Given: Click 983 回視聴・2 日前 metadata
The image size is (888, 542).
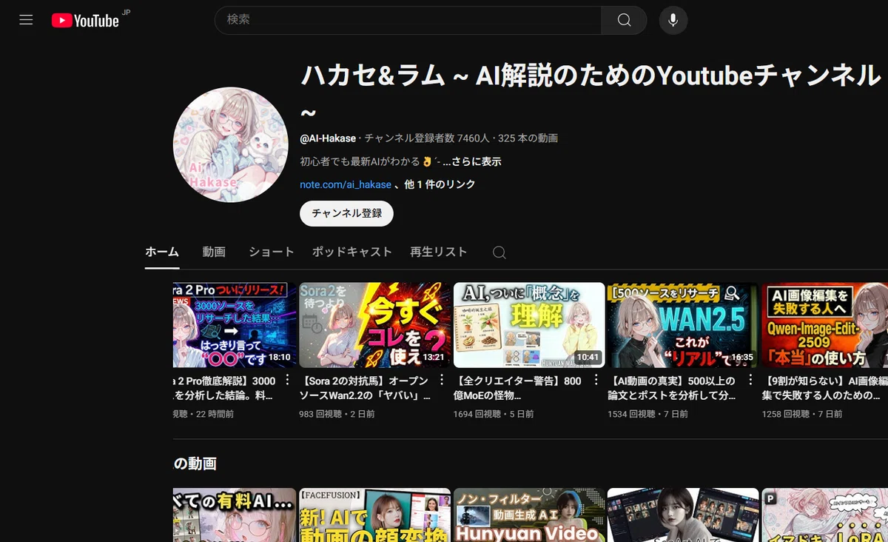Looking at the screenshot, I should coord(337,415).
